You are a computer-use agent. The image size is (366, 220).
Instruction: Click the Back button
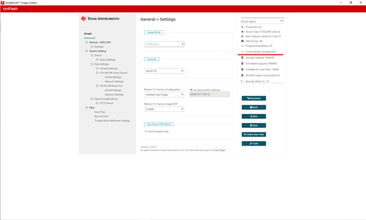254,107
